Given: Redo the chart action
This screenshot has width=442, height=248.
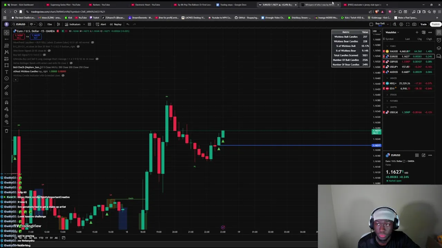Looking at the screenshot, I should [x=134, y=24].
